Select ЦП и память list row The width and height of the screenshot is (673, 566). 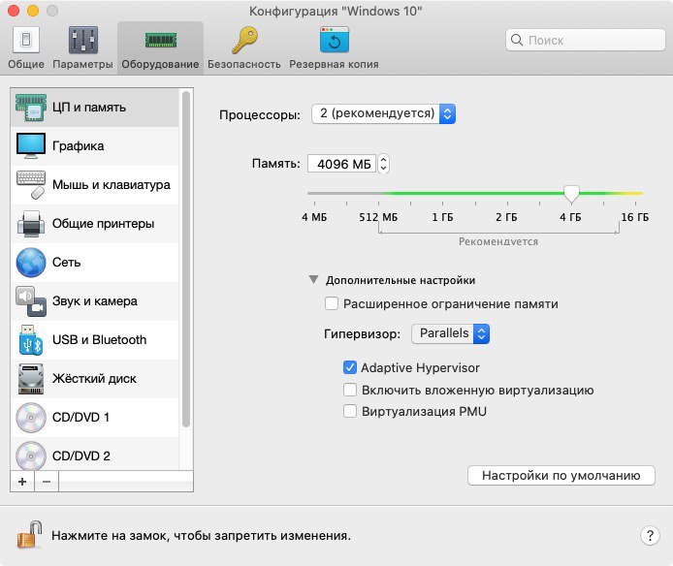pyautogui.click(x=94, y=108)
